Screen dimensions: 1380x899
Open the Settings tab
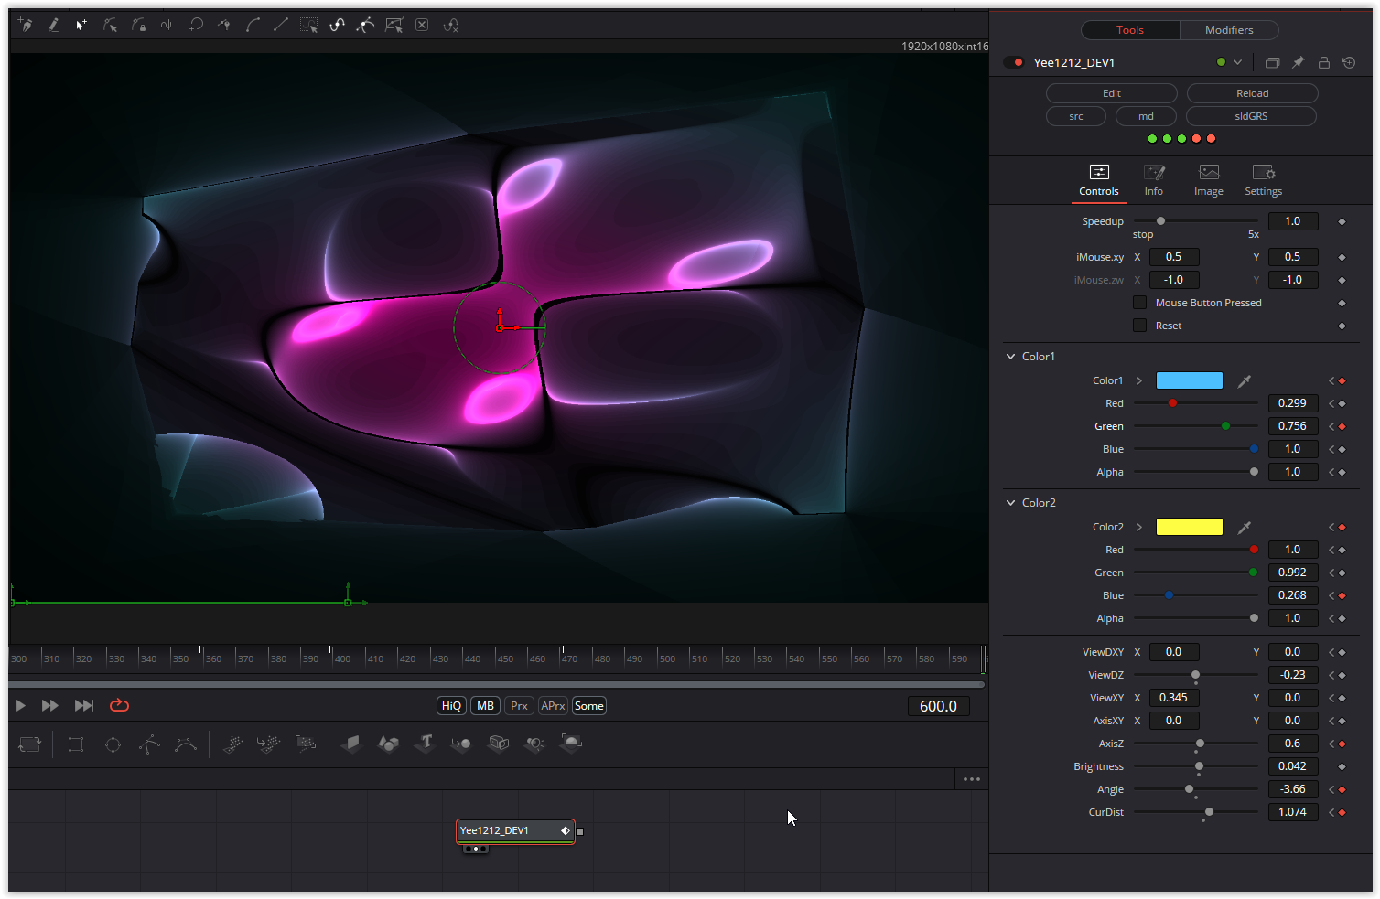tap(1264, 180)
